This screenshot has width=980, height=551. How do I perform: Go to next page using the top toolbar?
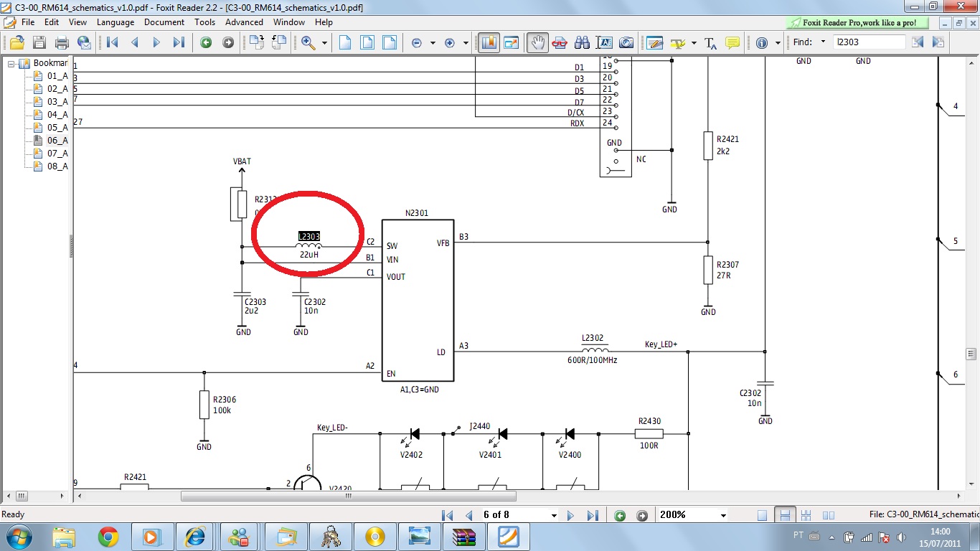click(157, 42)
